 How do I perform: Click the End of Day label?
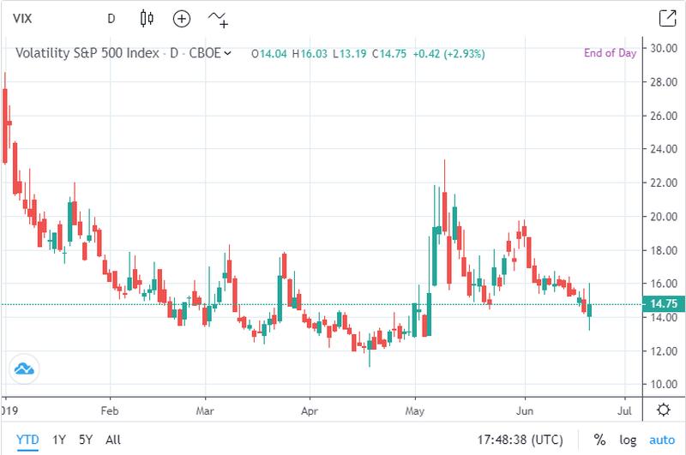610,53
